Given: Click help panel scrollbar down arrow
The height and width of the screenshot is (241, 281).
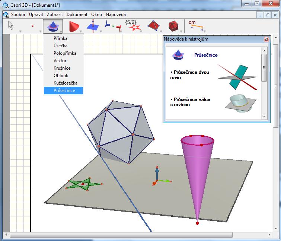Looking at the screenshot, I should pos(264,116).
